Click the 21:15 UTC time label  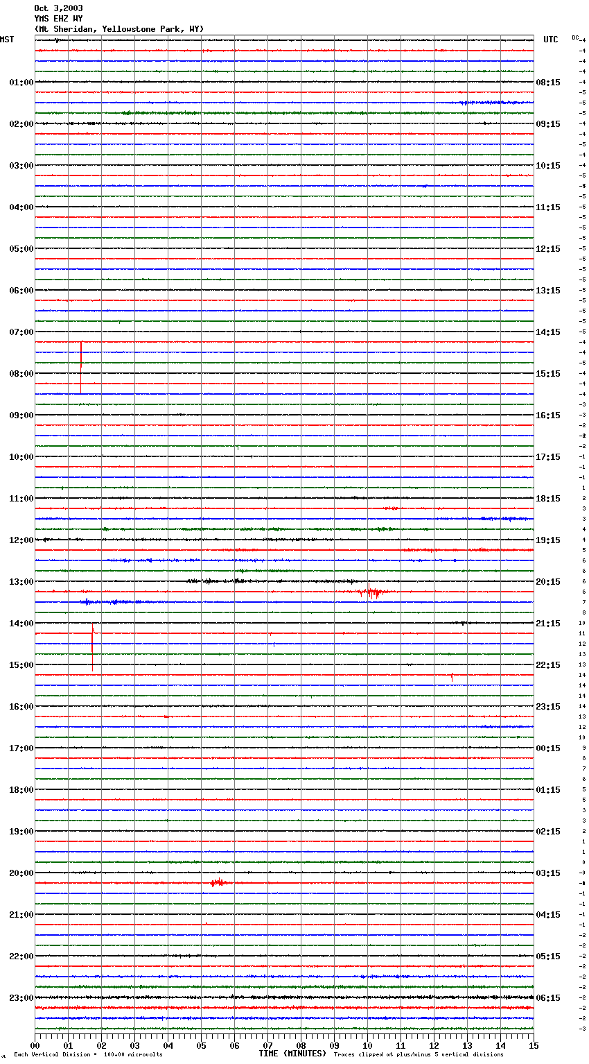548,624
